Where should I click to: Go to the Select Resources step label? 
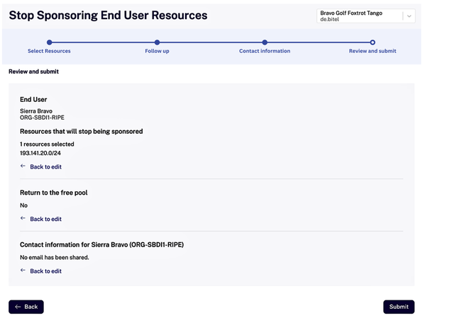(49, 51)
